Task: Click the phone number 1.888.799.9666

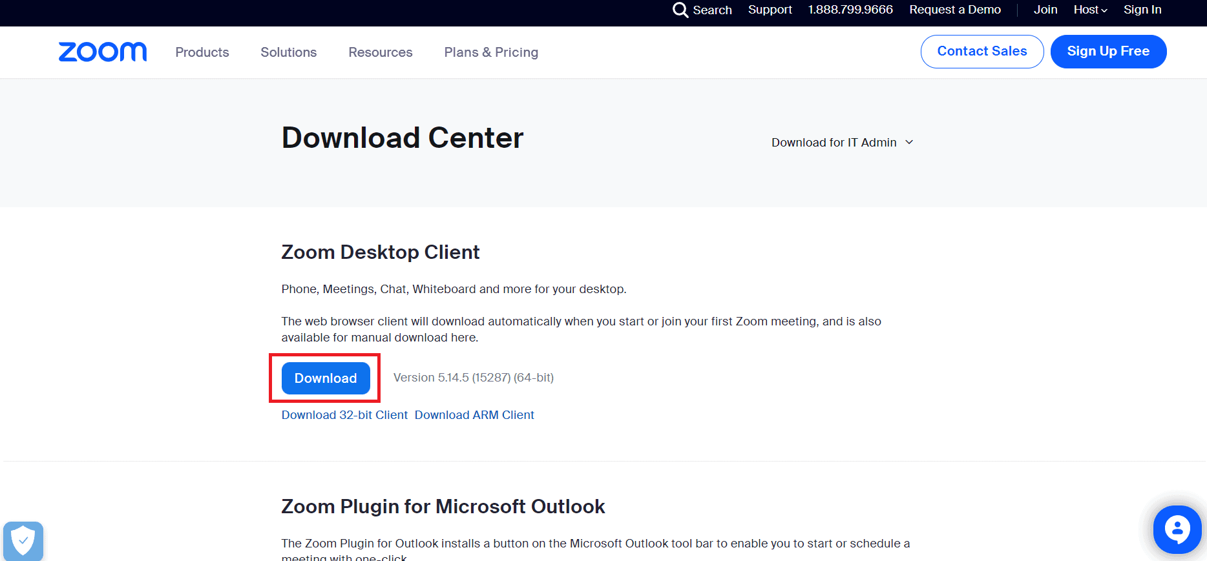Action: pos(850,10)
